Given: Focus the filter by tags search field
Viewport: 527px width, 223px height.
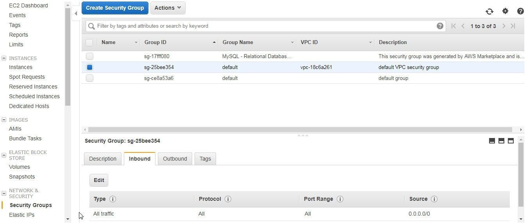Looking at the screenshot, I should pos(262,26).
